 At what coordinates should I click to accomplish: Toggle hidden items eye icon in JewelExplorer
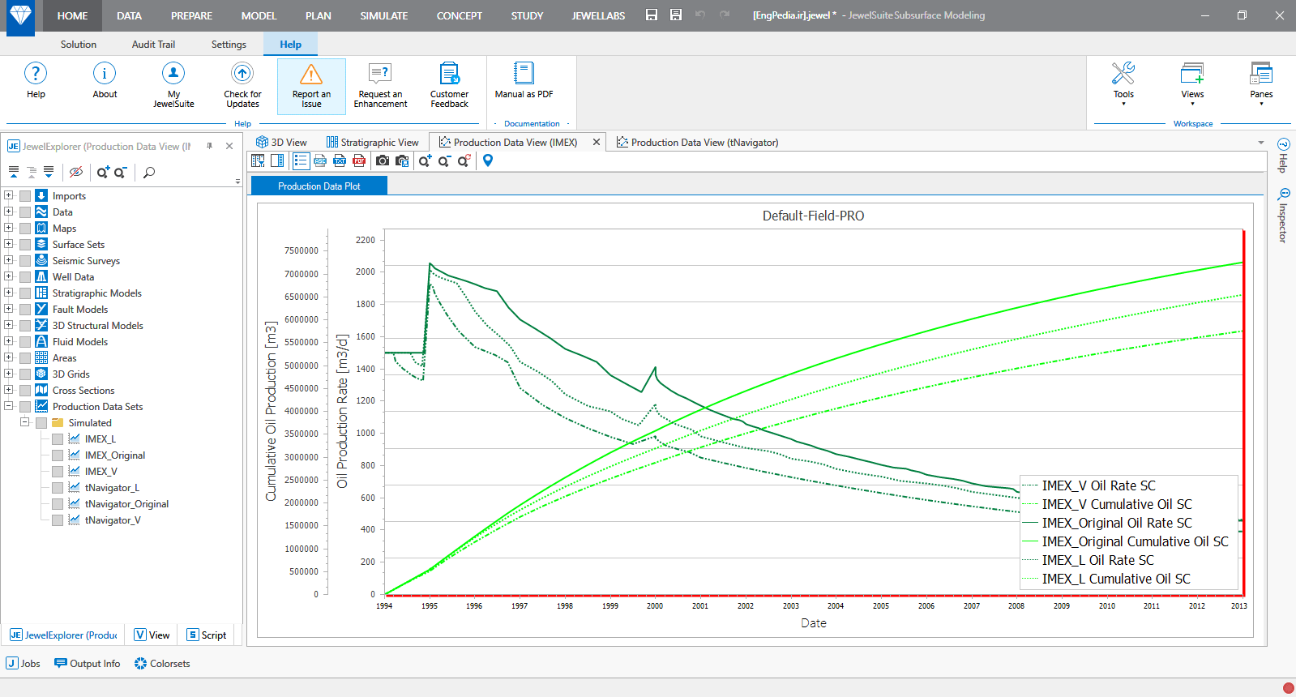tap(76, 172)
